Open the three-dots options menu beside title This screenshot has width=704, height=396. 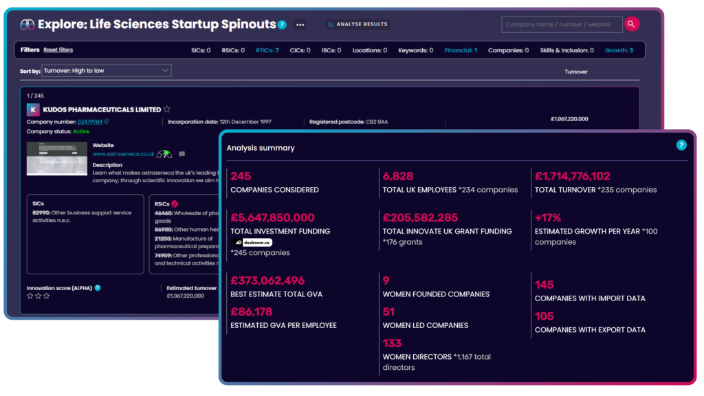(300, 25)
